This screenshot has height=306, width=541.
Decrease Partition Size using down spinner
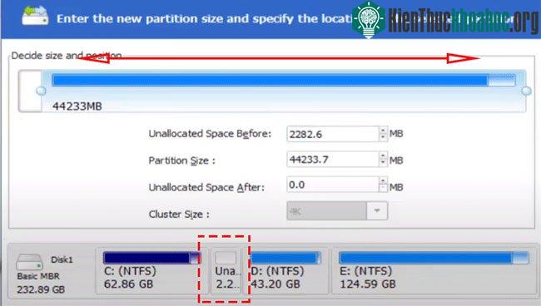(383, 163)
